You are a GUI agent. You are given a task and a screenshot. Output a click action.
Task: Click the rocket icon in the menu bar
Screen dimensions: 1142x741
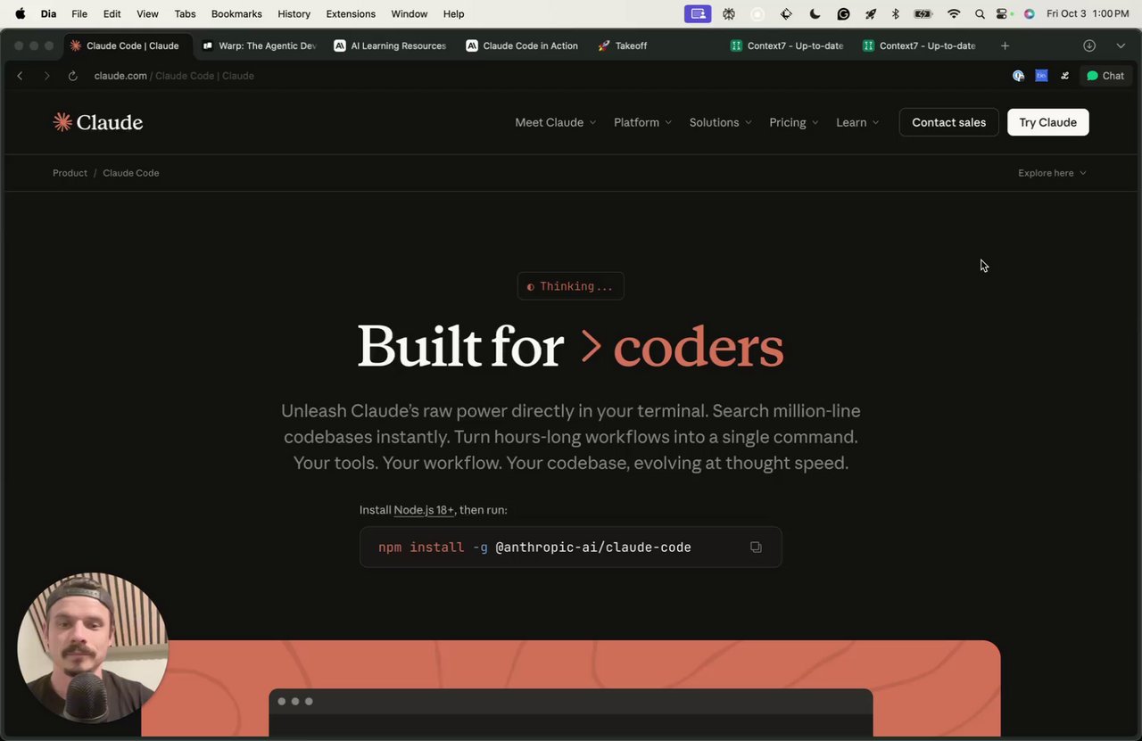870,13
